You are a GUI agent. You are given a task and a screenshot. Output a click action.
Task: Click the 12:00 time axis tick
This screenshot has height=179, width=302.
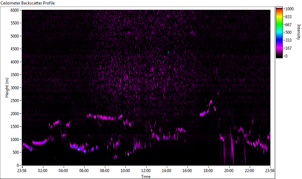click(x=146, y=171)
